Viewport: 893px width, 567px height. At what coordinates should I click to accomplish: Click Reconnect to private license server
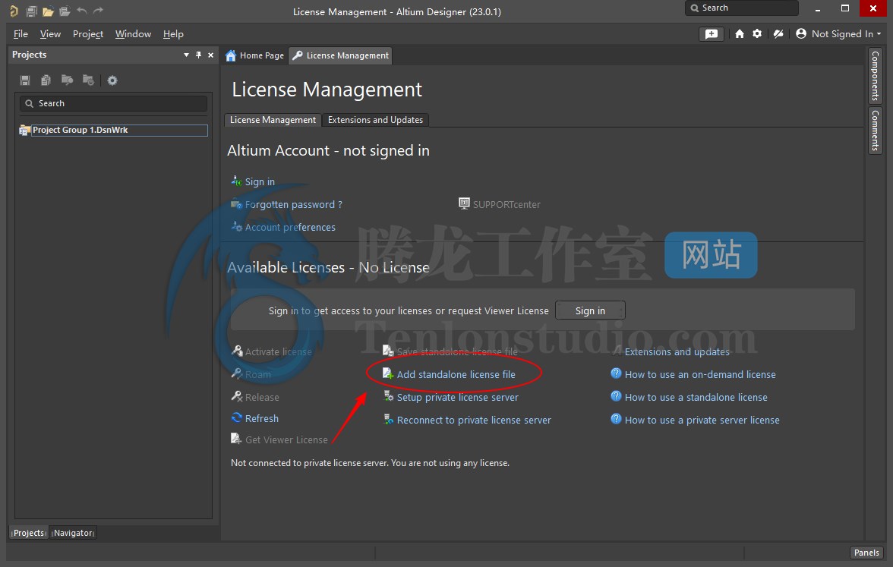[474, 421]
